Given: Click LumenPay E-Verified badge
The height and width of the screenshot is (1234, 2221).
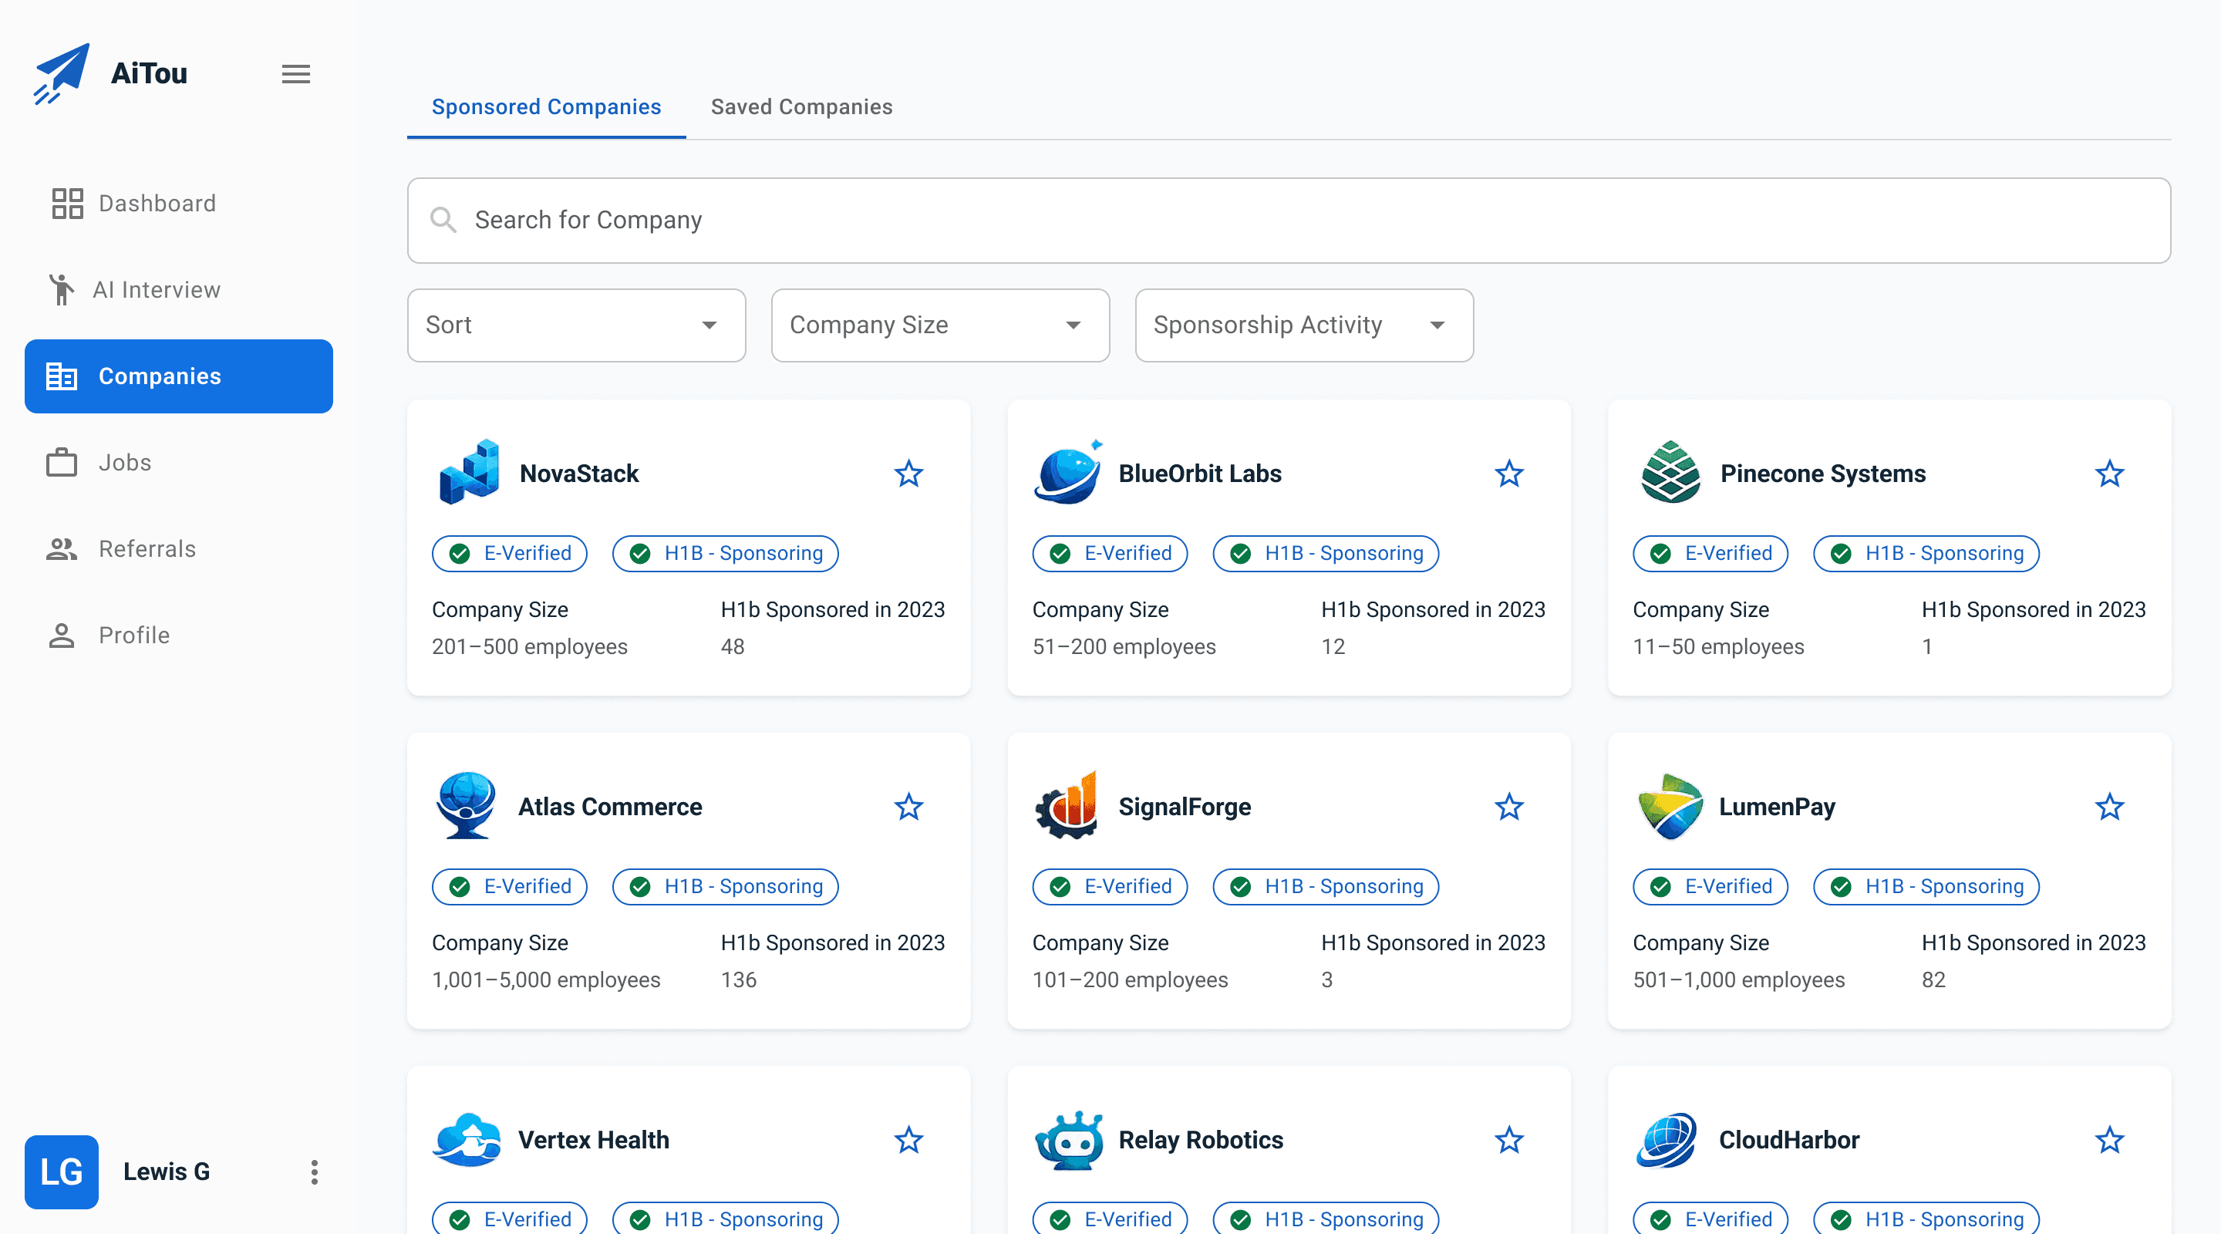Looking at the screenshot, I should coord(1710,886).
